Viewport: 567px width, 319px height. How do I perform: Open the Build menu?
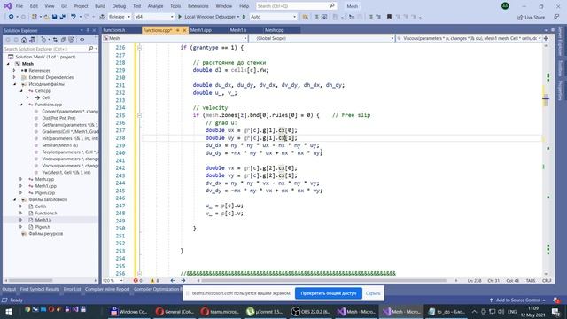click(100, 6)
